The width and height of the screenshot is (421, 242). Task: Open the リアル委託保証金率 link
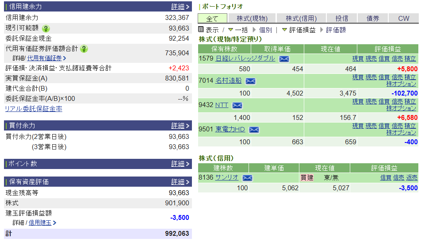point(34,109)
